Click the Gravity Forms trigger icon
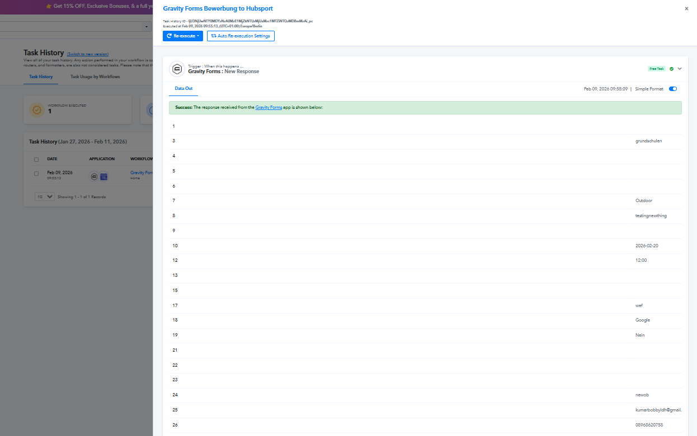 (x=177, y=69)
